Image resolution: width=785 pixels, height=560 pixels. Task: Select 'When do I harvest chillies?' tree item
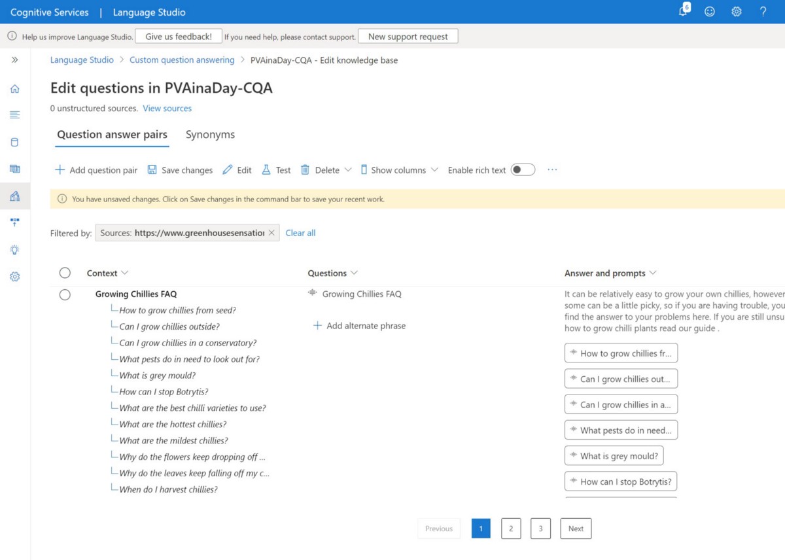[x=168, y=490]
